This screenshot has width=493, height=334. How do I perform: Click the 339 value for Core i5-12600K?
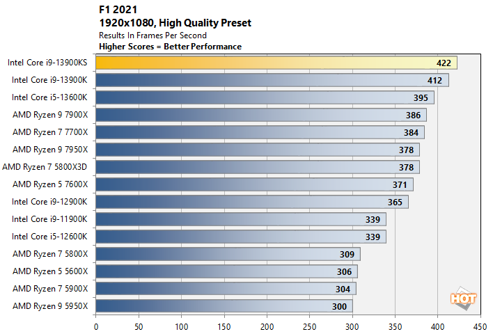pos(373,237)
